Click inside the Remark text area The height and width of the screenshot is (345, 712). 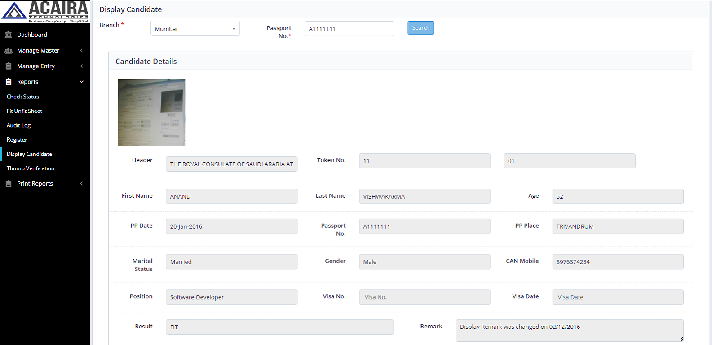[x=569, y=331]
